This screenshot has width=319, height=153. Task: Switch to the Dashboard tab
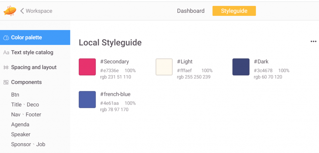point(191,11)
